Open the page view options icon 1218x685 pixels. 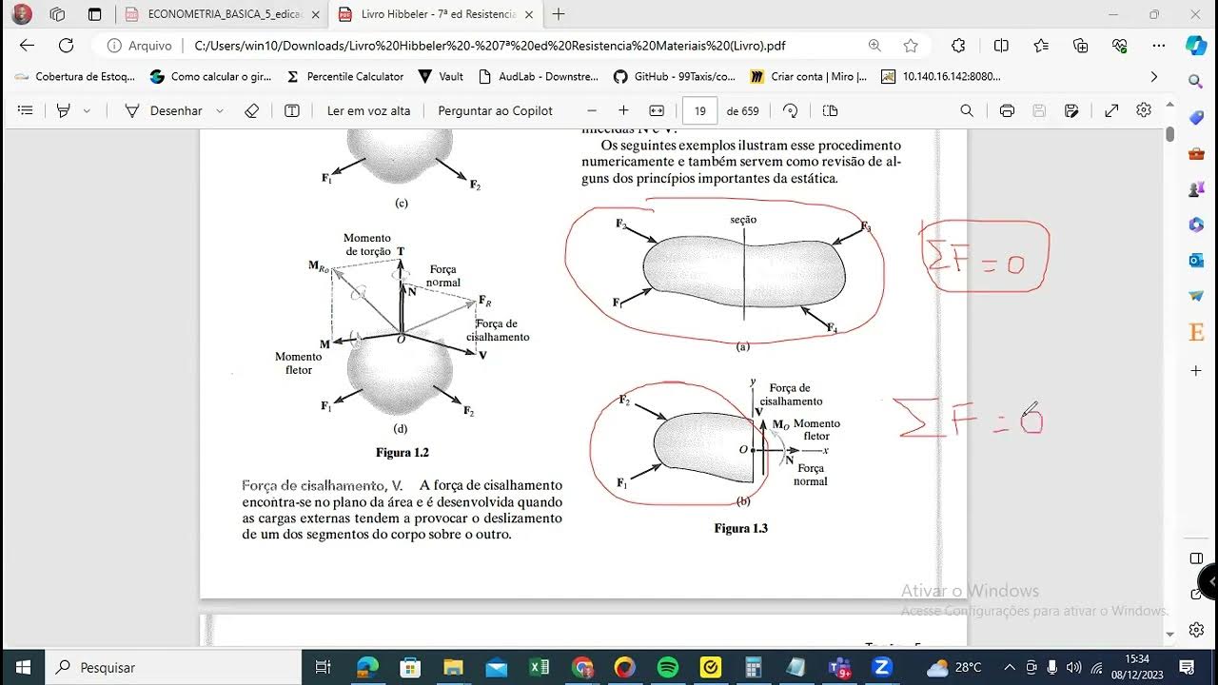click(x=830, y=110)
